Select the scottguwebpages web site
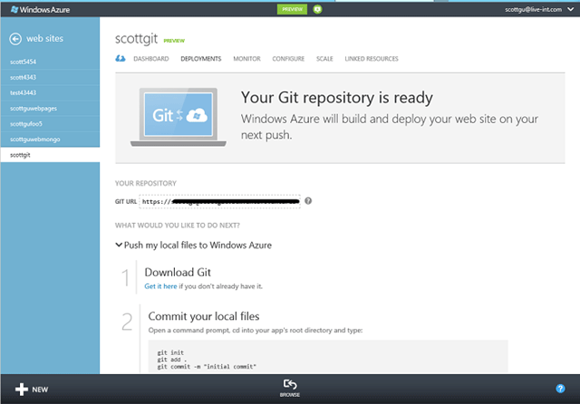The height and width of the screenshot is (404, 580). point(51,109)
